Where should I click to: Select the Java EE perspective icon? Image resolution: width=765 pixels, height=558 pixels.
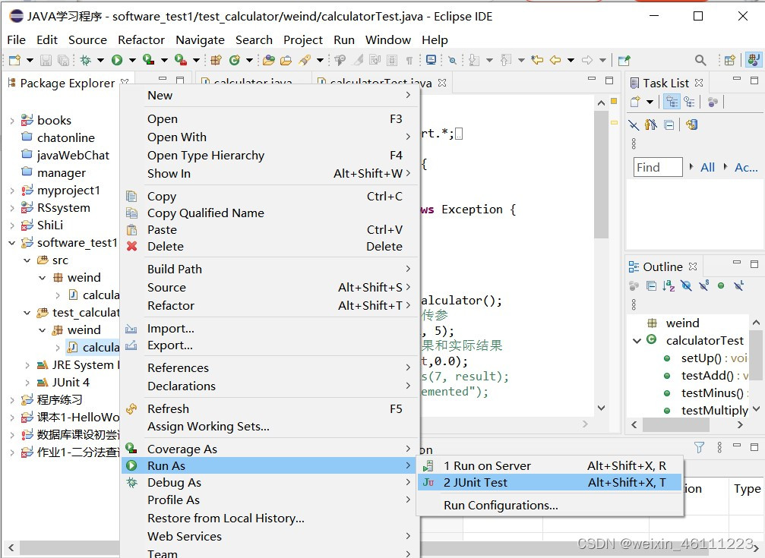pos(754,60)
